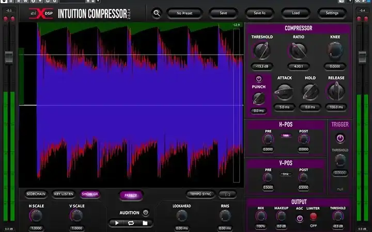The image size is (372, 232).
Task: Select the Attack 5.0 ms value field
Action: [x=284, y=107]
